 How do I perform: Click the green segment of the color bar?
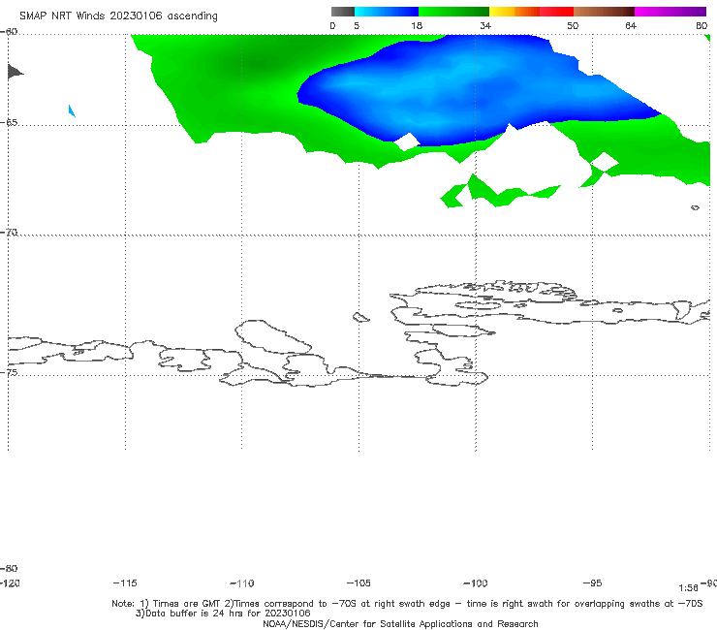point(453,12)
